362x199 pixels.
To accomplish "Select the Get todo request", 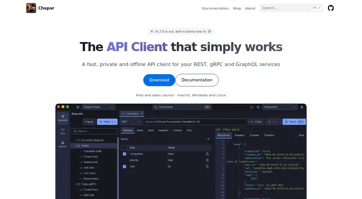I will click(89, 168).
